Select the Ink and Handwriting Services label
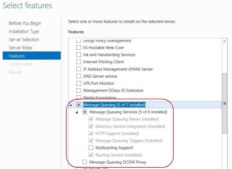The width and height of the screenshot is (232, 169). click(x=109, y=55)
